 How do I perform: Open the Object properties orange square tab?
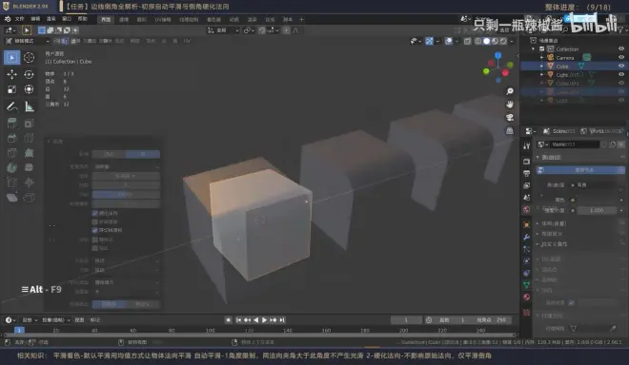(x=527, y=224)
